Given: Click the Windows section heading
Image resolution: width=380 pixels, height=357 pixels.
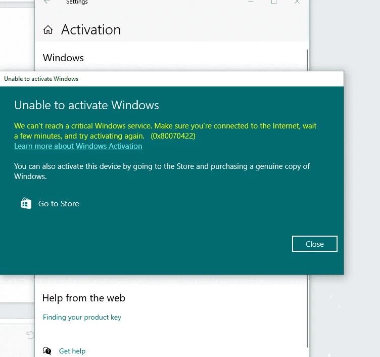Looking at the screenshot, I should coord(63,58).
